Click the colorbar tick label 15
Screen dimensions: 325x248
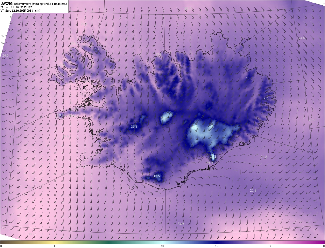pyautogui.click(x=217, y=246)
